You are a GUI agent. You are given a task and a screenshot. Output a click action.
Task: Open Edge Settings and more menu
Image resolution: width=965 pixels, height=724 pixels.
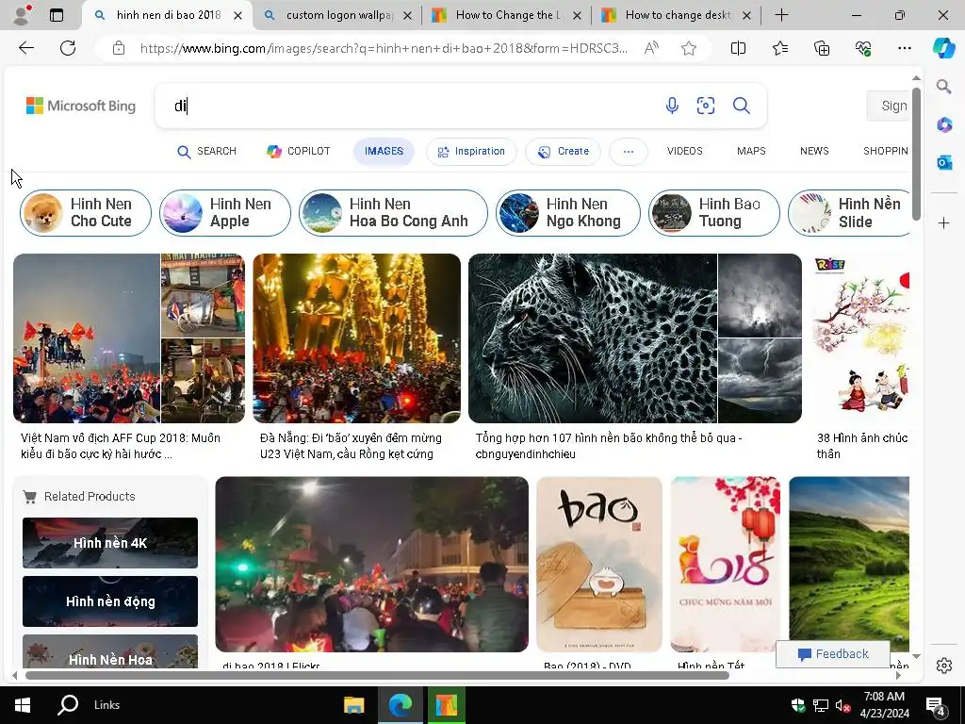pyautogui.click(x=904, y=48)
